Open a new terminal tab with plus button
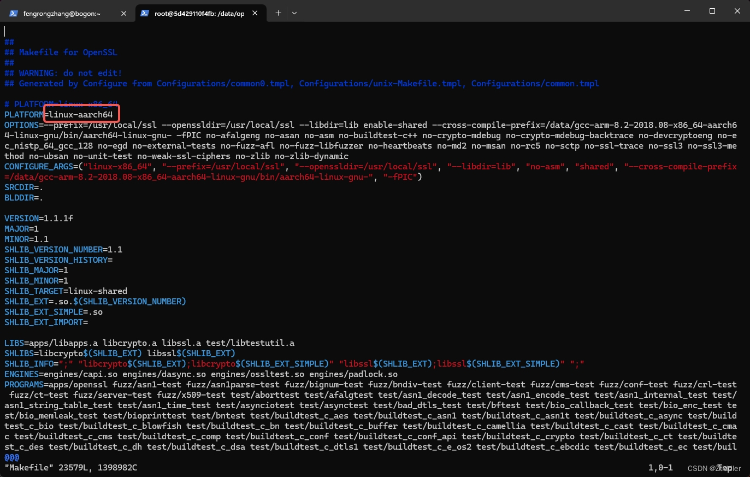 point(278,13)
